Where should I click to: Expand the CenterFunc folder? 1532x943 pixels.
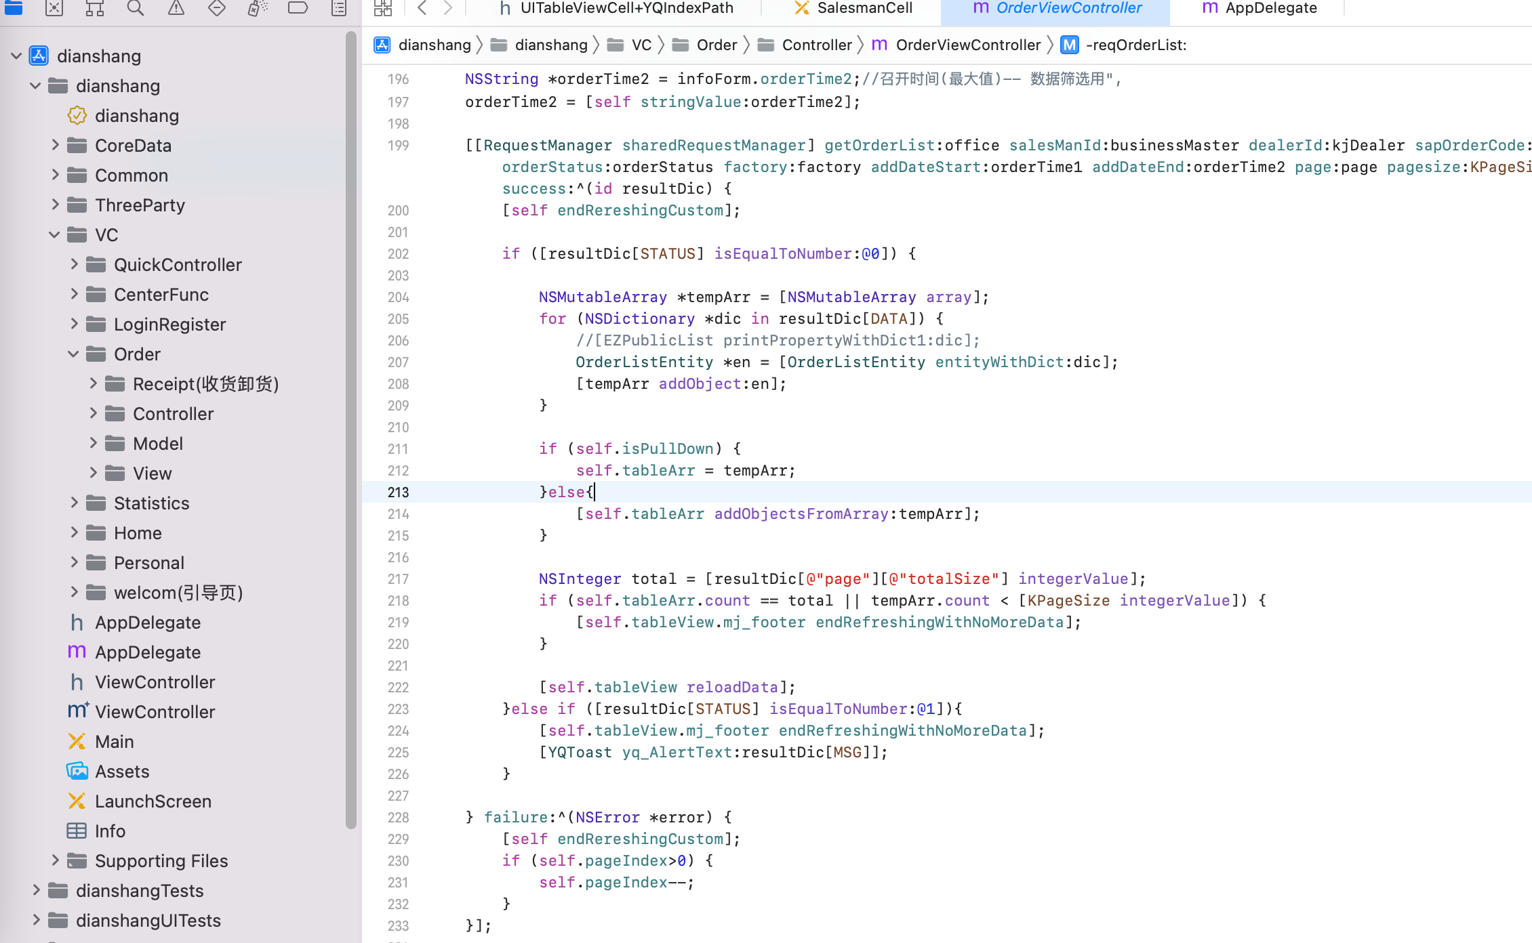click(74, 295)
